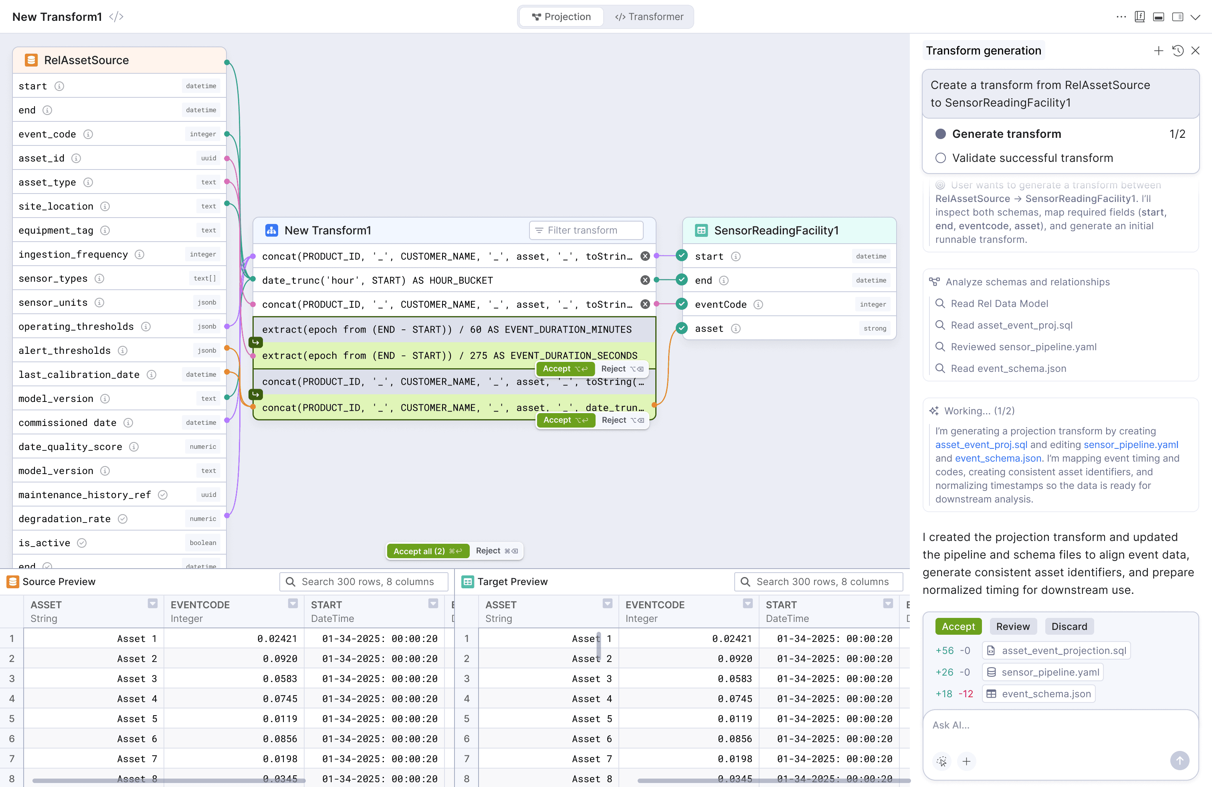Switch to the Projection tab
Image resolution: width=1212 pixels, height=787 pixels.
pos(562,17)
